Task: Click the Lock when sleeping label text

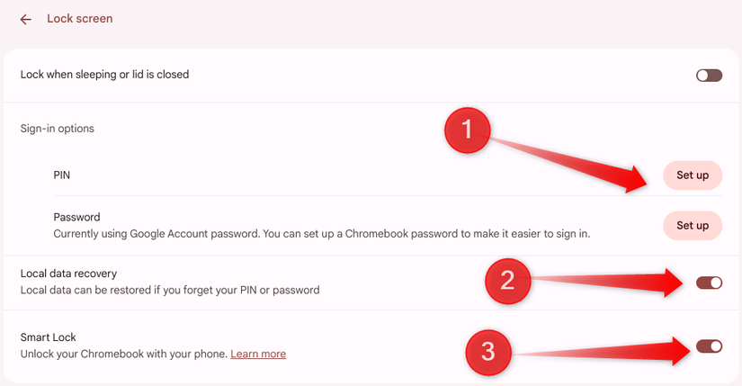Action: pyautogui.click(x=104, y=75)
